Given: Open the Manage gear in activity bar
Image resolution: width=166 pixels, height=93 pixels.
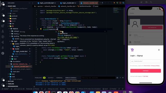Looking at the screenshot, I should (3, 85).
